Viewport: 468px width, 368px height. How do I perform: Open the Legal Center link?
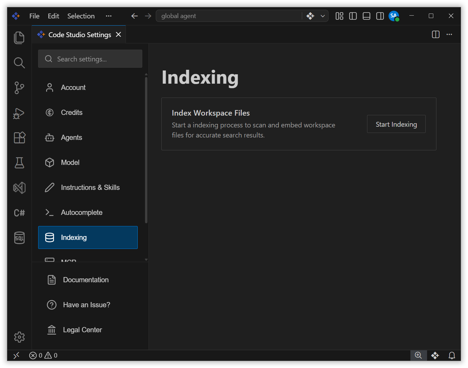tap(82, 330)
